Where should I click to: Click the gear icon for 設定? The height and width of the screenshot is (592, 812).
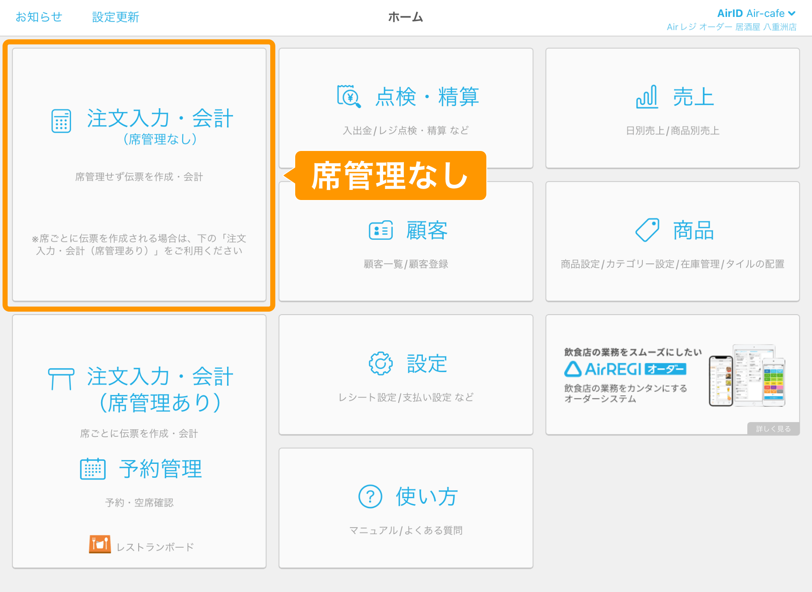[381, 363]
